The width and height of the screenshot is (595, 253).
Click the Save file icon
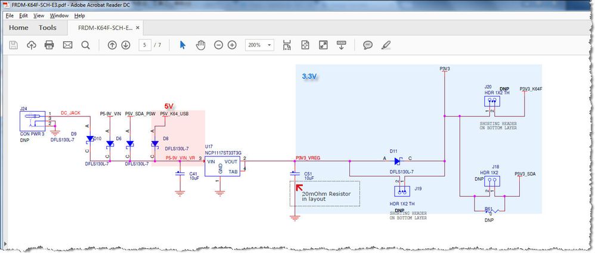point(14,45)
